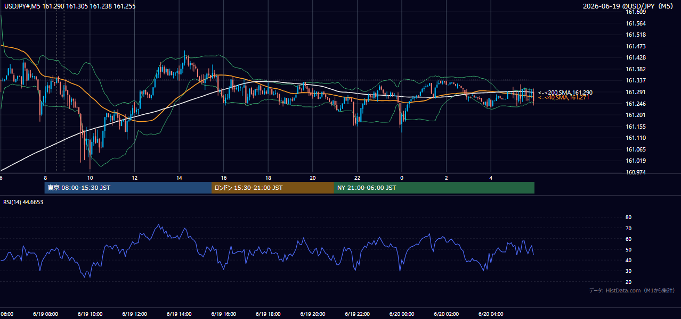Click hour label 8 on price chart axis
This screenshot has width=681, height=319.
click(x=45, y=178)
